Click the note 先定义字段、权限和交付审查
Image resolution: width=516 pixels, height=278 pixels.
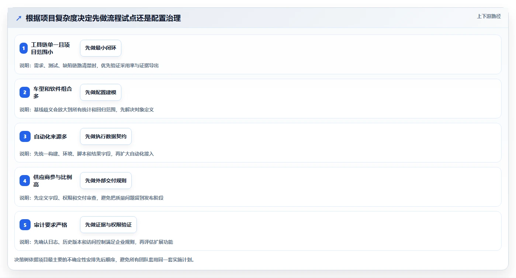(x=91, y=198)
